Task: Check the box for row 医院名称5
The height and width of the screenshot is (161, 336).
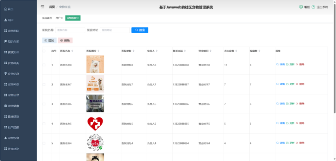Action: (44, 124)
